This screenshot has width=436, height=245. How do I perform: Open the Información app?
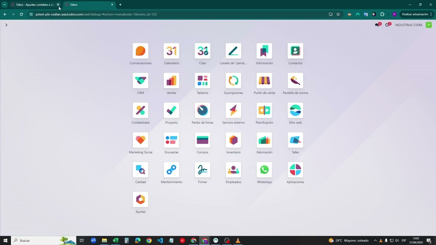coord(264,51)
